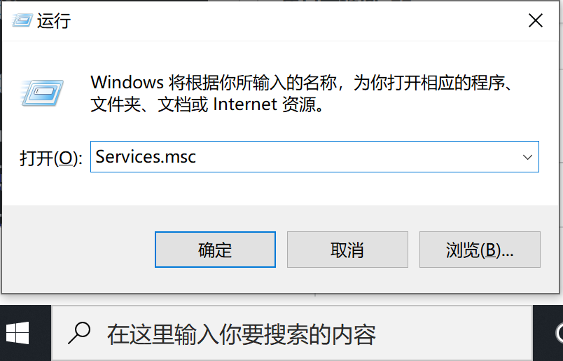Open the Windows Start menu
This screenshot has width=563, height=361.
pyautogui.click(x=18, y=334)
